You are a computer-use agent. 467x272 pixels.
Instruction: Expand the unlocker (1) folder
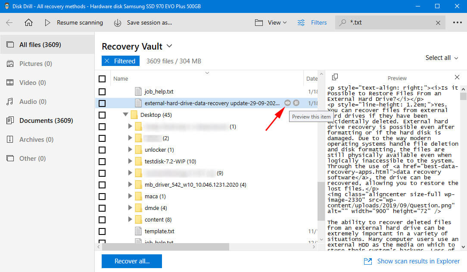130,149
